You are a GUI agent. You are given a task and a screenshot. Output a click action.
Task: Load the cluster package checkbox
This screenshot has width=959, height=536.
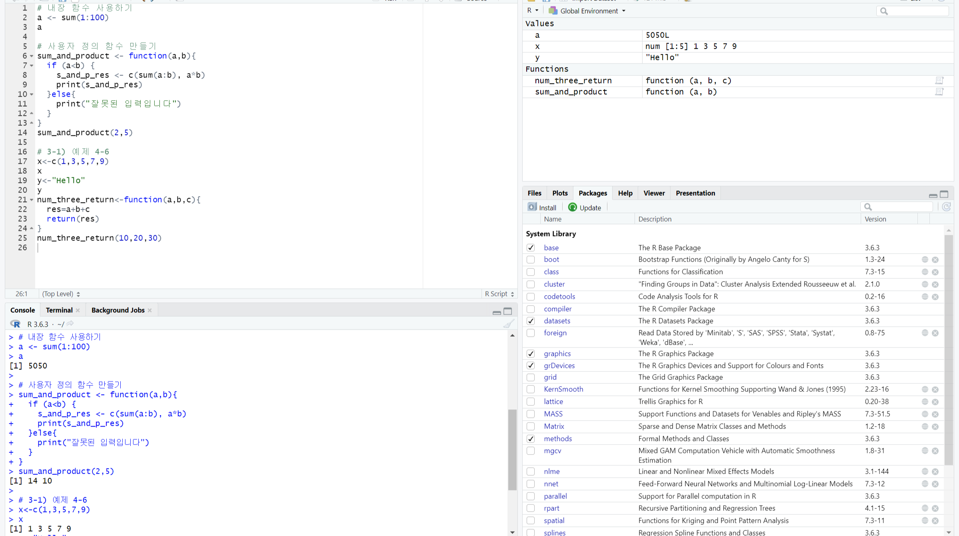click(531, 284)
